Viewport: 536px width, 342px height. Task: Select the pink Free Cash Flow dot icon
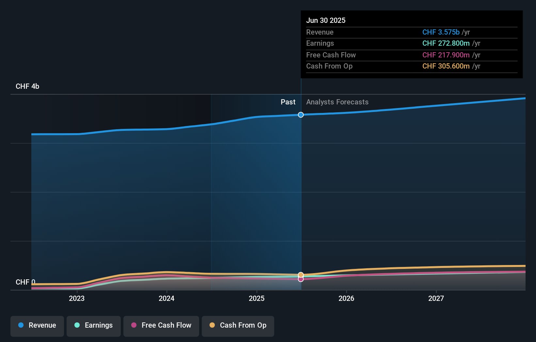(x=134, y=325)
